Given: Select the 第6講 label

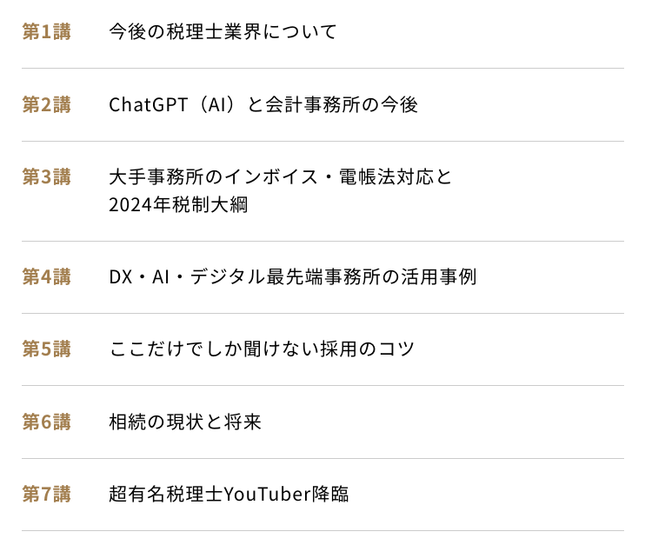Looking at the screenshot, I should tap(46, 422).
